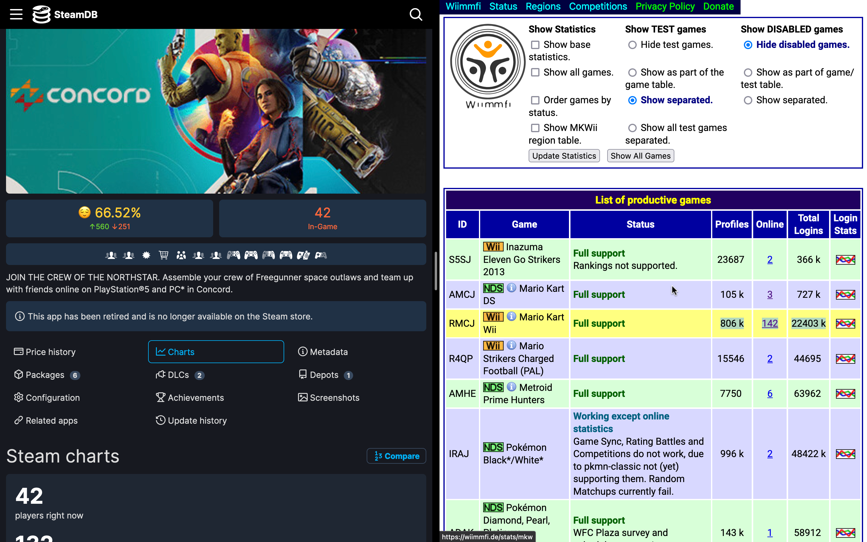Click the starburst category icon
This screenshot has height=542, width=867.
point(146,255)
